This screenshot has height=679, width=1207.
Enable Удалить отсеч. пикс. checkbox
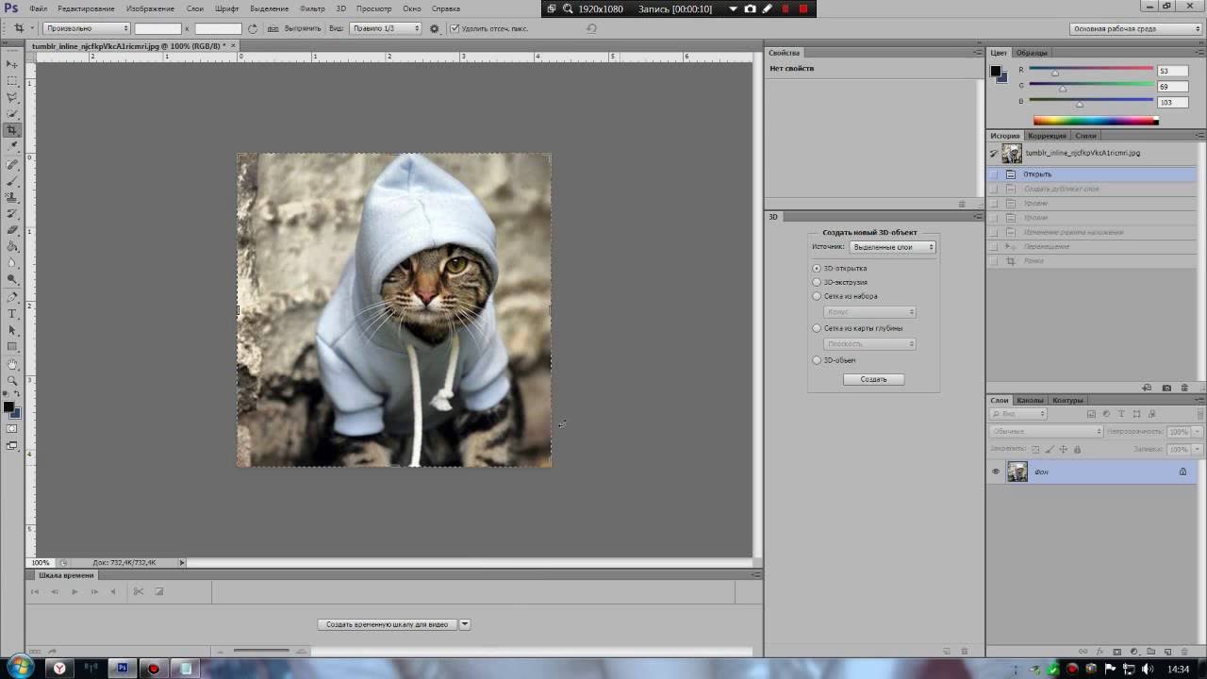click(455, 28)
